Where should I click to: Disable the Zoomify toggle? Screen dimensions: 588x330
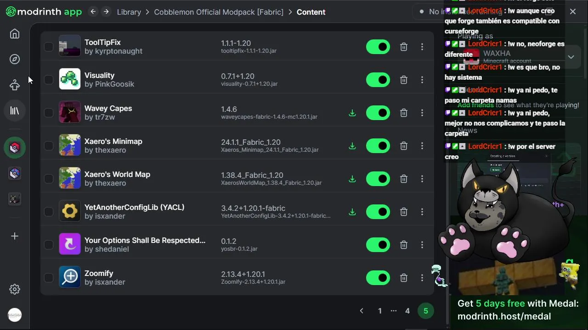click(378, 278)
